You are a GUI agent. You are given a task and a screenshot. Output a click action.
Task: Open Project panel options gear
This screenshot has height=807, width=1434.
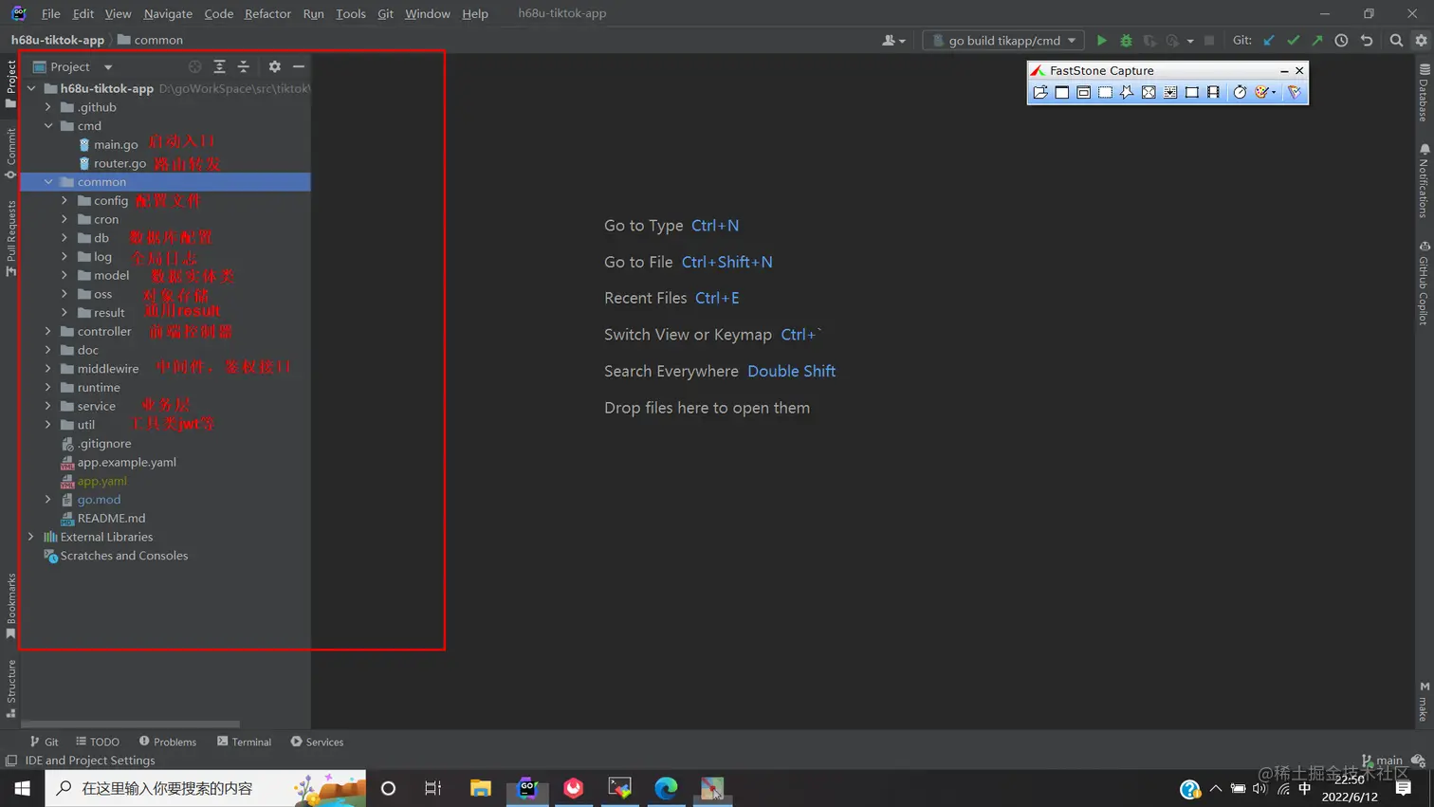point(274,66)
